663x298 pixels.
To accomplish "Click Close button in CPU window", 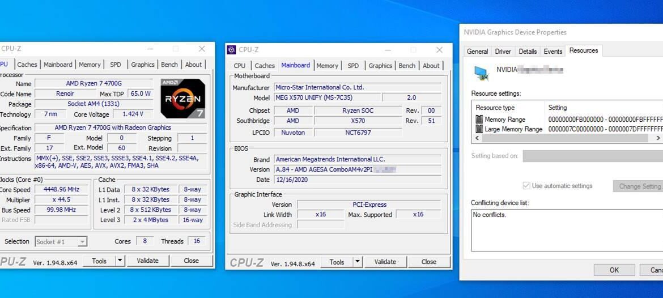I will (191, 261).
